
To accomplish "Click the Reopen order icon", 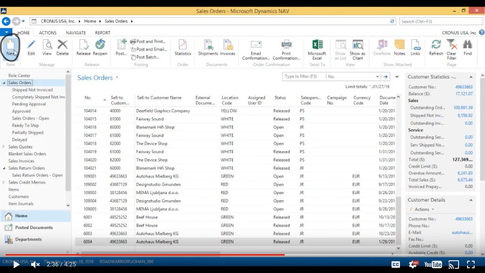I will point(100,47).
